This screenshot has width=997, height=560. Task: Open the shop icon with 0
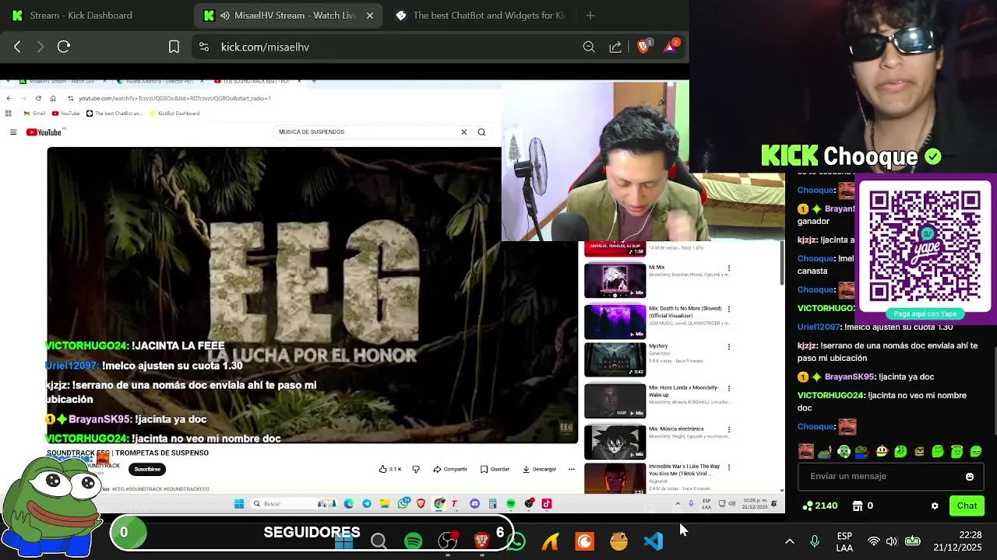pyautogui.click(x=862, y=506)
